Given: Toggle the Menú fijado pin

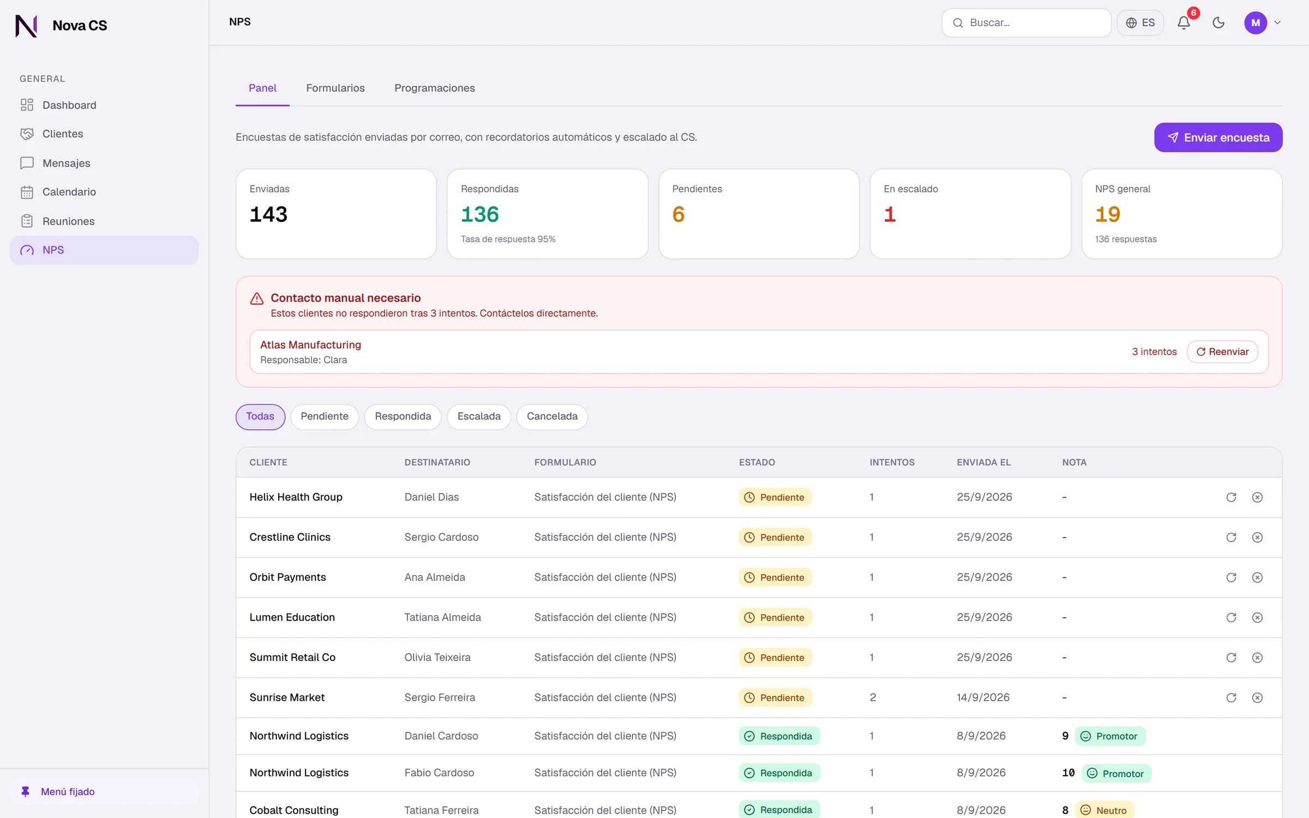Looking at the screenshot, I should 104,791.
